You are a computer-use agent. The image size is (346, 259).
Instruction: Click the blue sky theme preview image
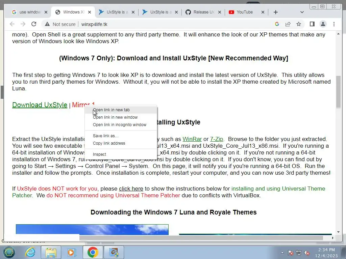click(x=92, y=229)
